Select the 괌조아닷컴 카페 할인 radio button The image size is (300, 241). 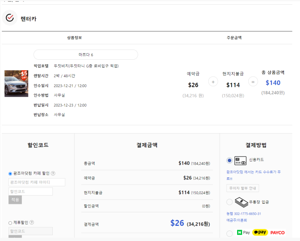[x=10, y=174]
